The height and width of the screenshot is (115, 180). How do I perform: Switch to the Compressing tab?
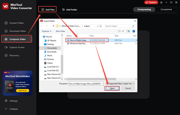pos(144,10)
